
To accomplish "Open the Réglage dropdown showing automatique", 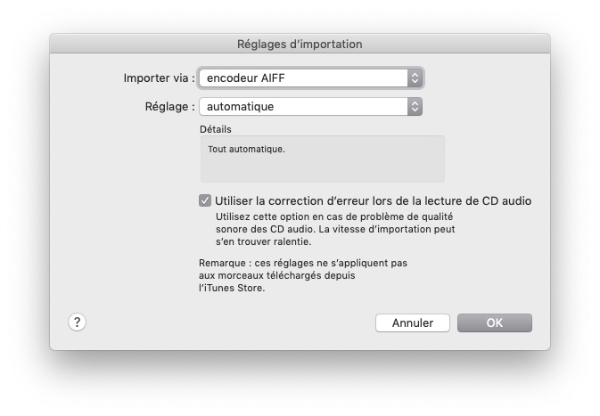I will pos(311,106).
